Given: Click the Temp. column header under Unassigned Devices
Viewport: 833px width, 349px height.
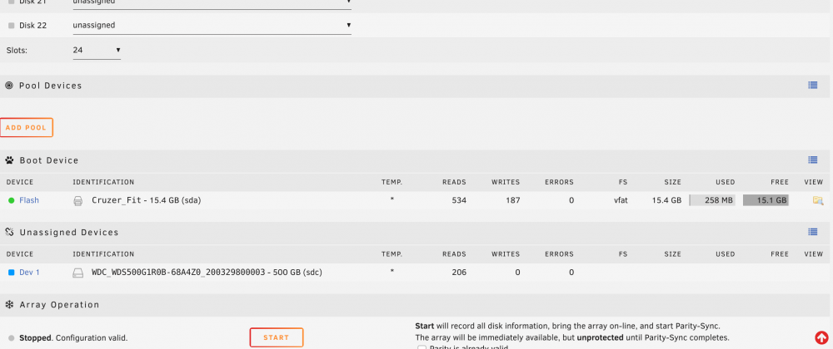Looking at the screenshot, I should pyautogui.click(x=392, y=254).
